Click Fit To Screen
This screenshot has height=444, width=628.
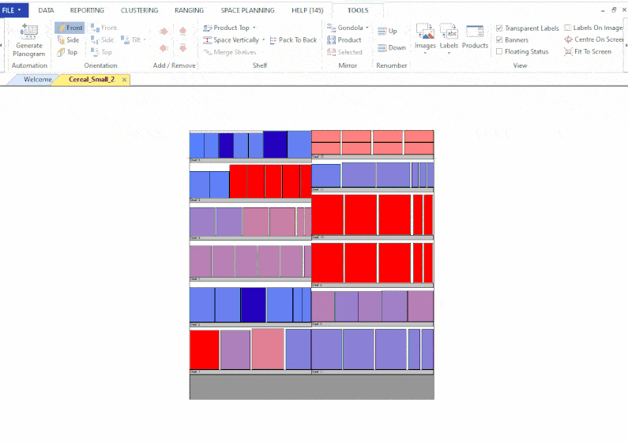[588, 51]
